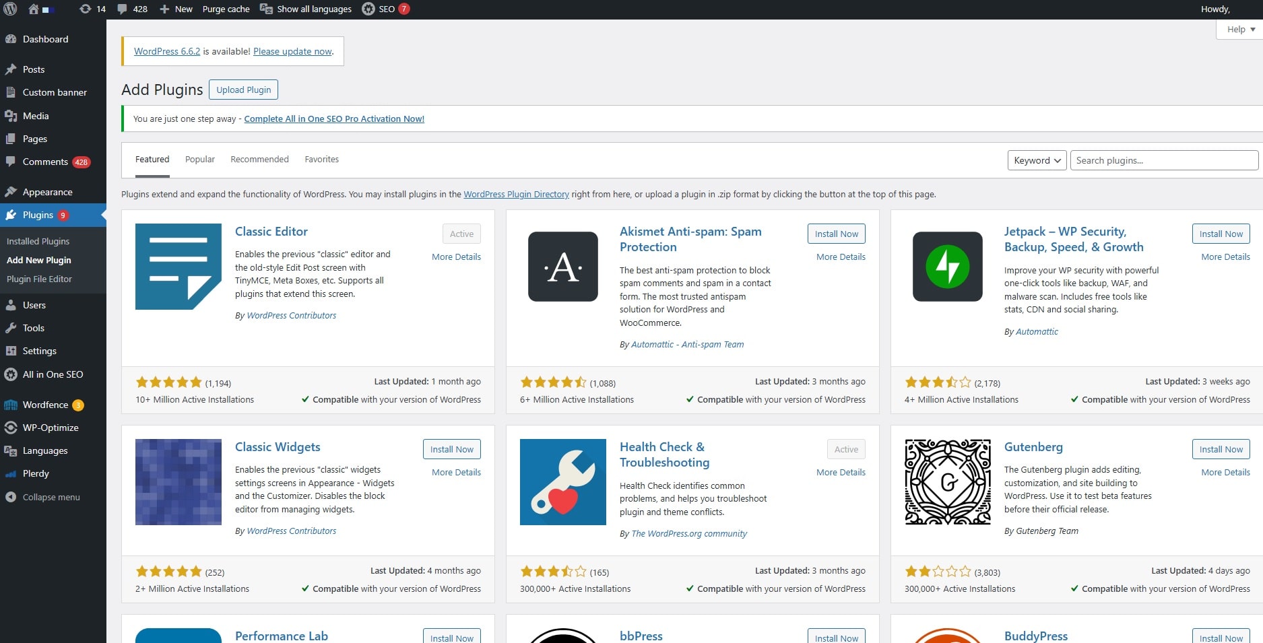This screenshot has height=643, width=1263.
Task: Click the Languages sidebar icon
Action: point(11,450)
